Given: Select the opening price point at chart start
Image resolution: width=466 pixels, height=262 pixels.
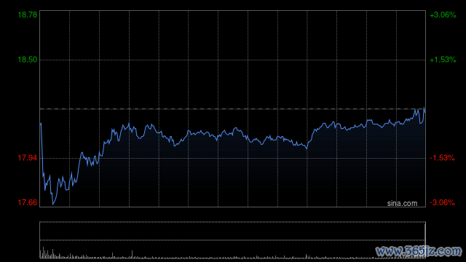Looking at the screenshot, I should coord(41,123).
